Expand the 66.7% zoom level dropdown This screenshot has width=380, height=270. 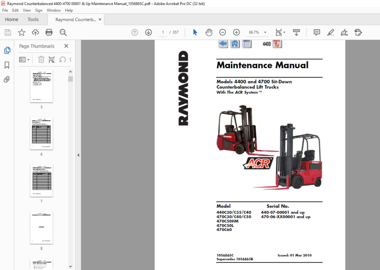[265, 32]
